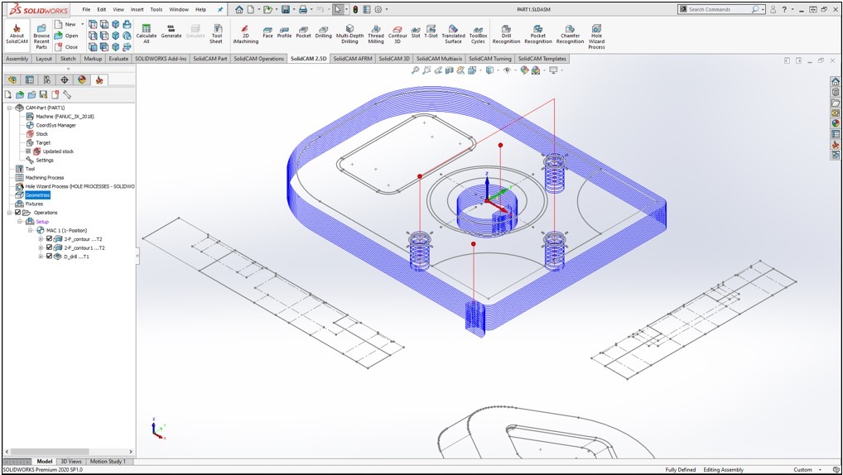Collapse the Operations tree node
The height and width of the screenshot is (475, 843).
[9, 212]
